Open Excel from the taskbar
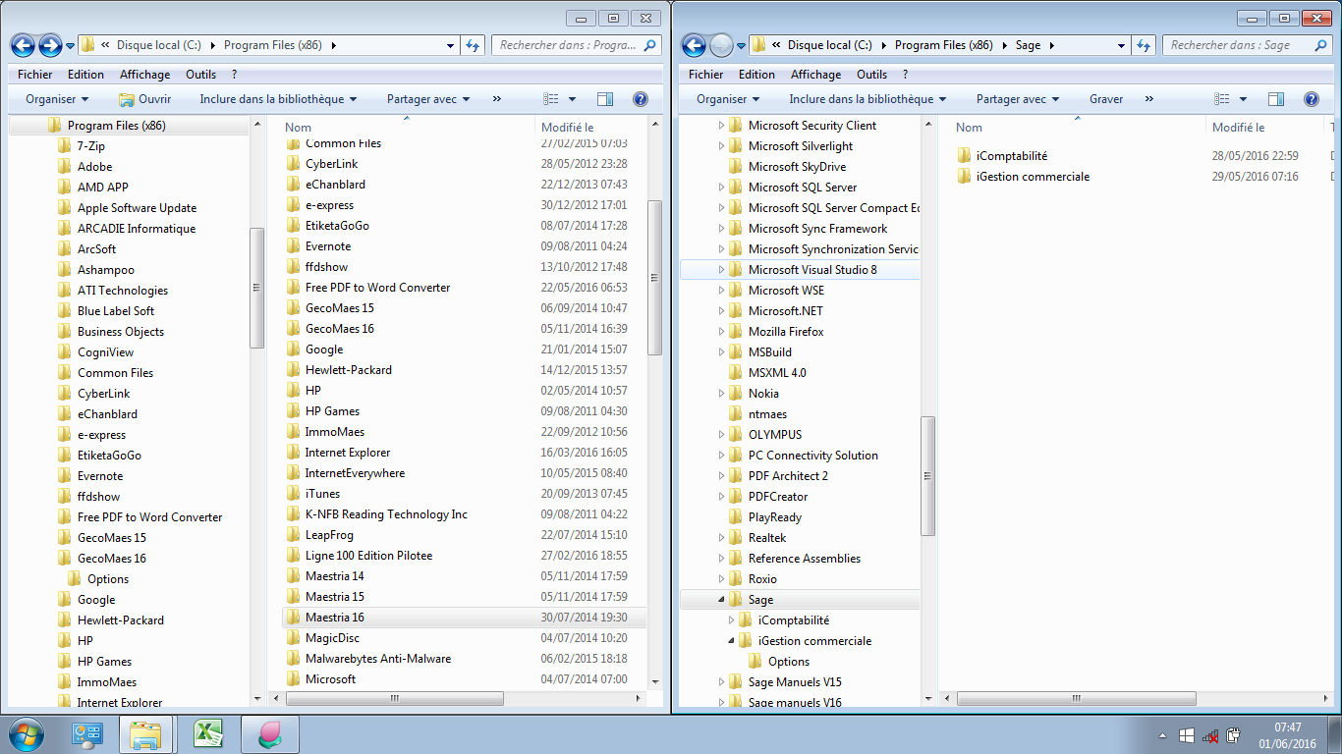The width and height of the screenshot is (1342, 754). click(x=207, y=734)
